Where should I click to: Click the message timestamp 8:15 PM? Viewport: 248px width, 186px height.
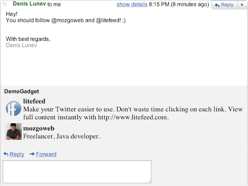[x=159, y=4]
